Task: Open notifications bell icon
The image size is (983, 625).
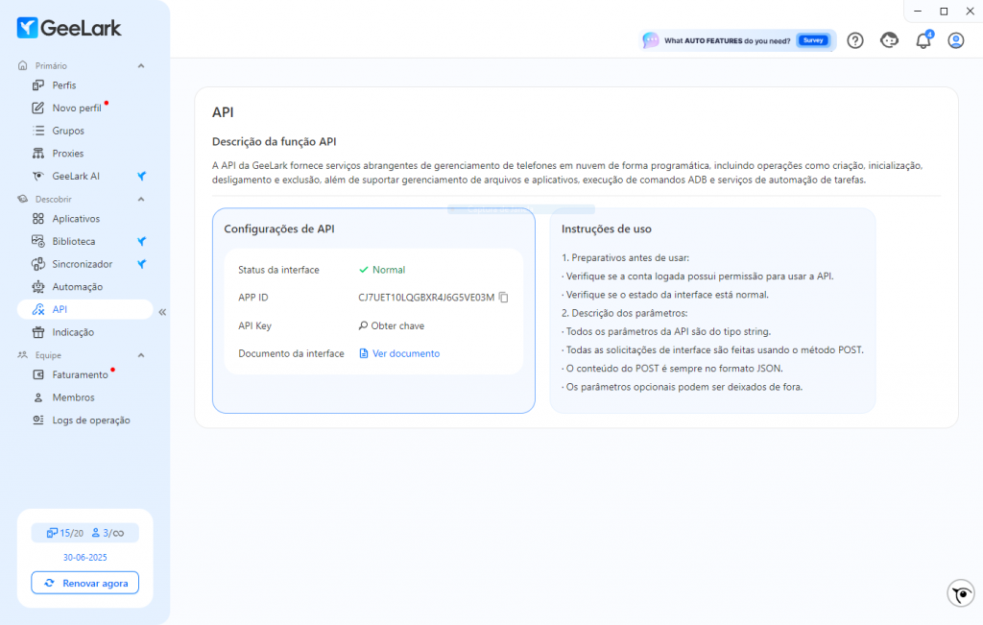Action: click(923, 40)
